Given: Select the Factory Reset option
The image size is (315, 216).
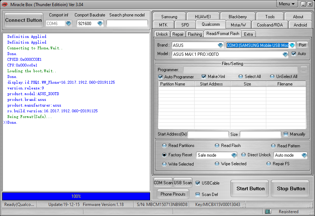Looking at the screenshot, I should pyautogui.click(x=164, y=155).
